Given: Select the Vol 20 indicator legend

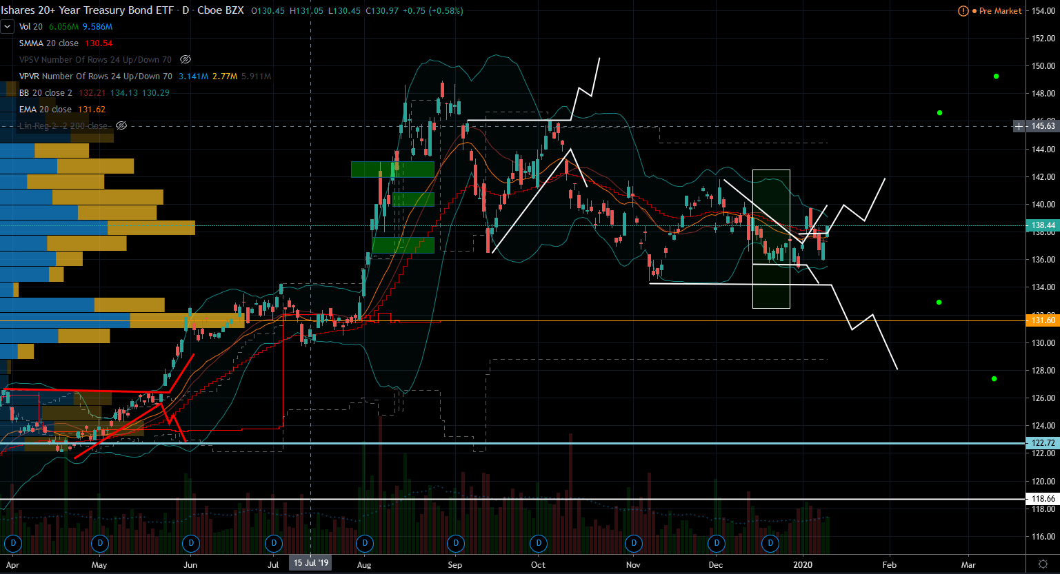Looking at the screenshot, I should pos(31,27).
